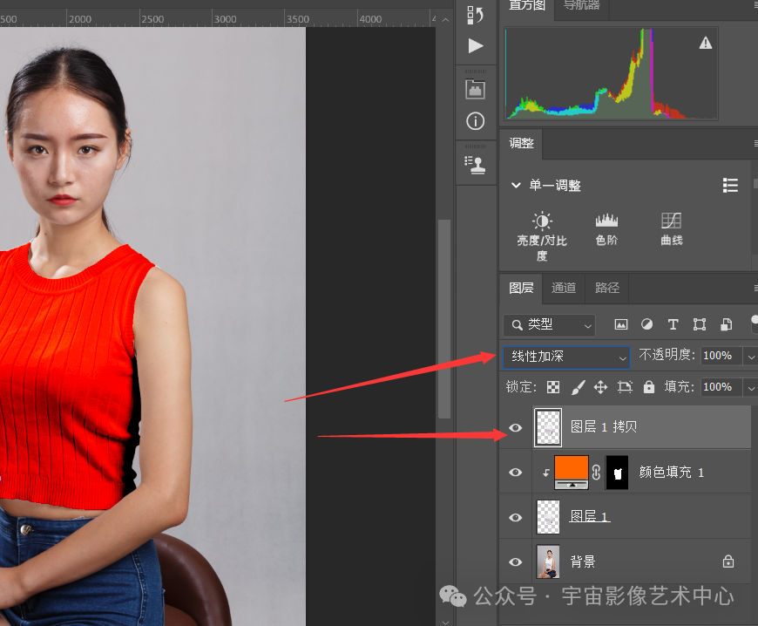Filter layers by type layers icon

pos(673,324)
